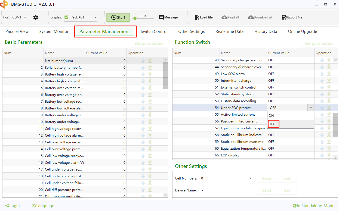This screenshot has width=339, height=211.
Task: Click In Standalone-Mode status indicator
Action: 313,206
